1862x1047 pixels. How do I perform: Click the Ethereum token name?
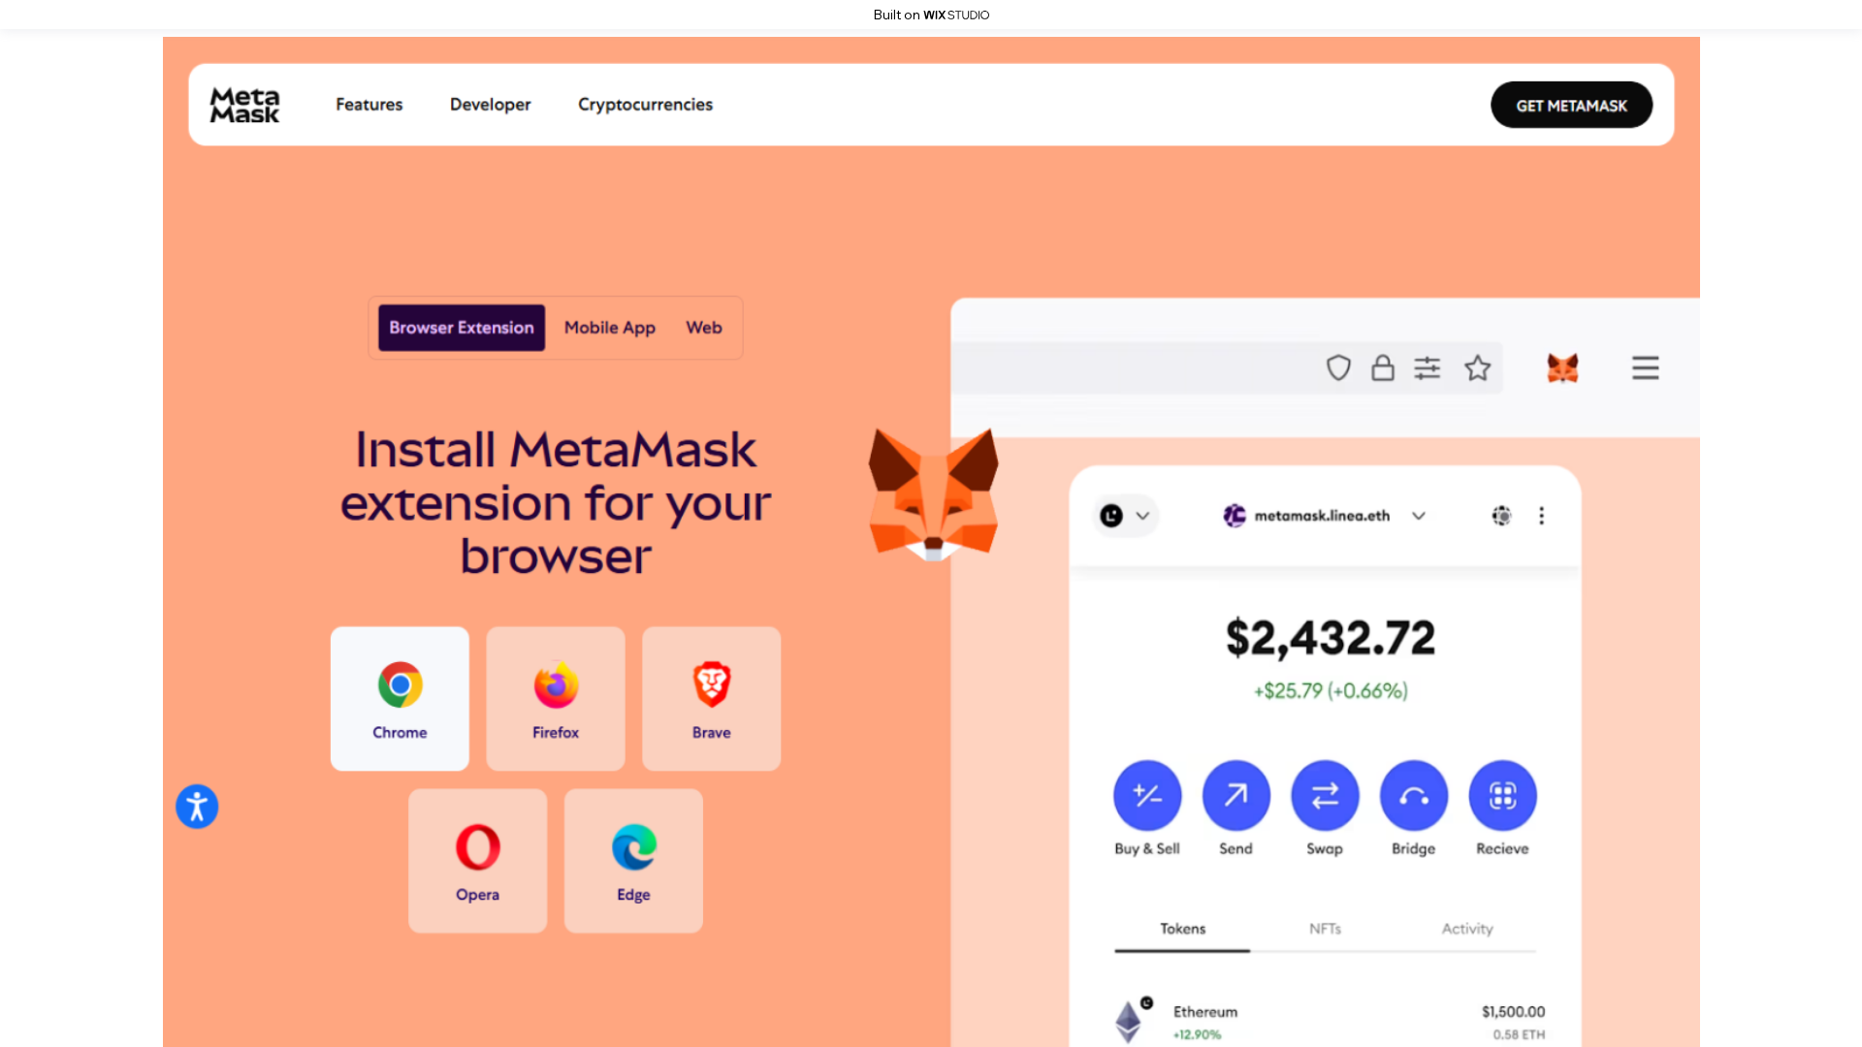1205,1011
